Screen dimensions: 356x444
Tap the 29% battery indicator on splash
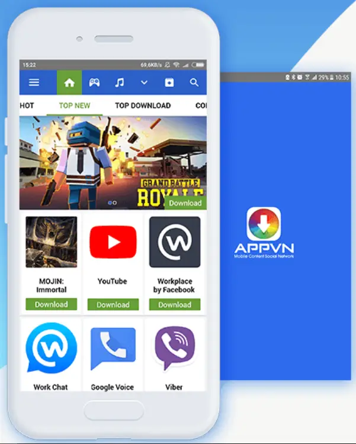click(326, 78)
